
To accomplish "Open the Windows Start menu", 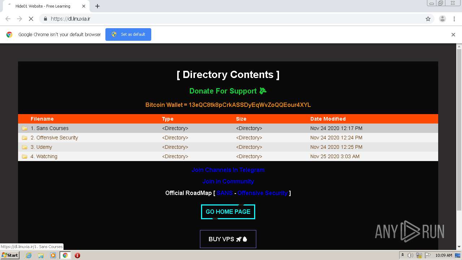I will [10, 255].
